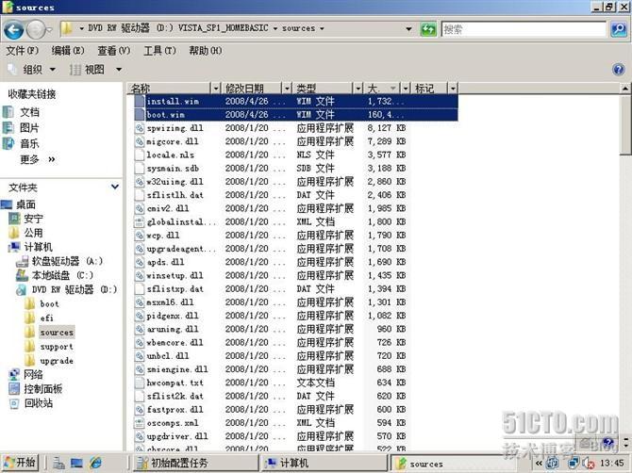Click scrollbar up arrow of file list
The height and width of the screenshot is (473, 632).
[x=625, y=88]
